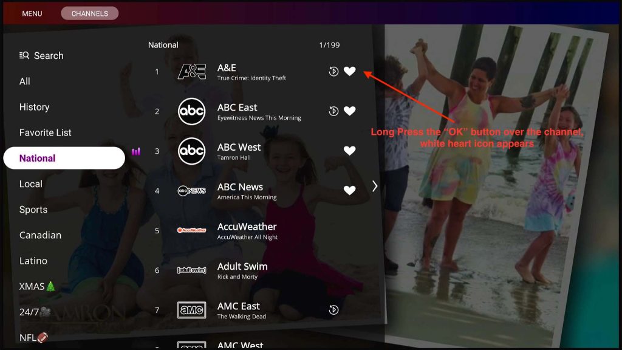The height and width of the screenshot is (350, 622).
Task: Open the MENU item
Action: point(32,13)
